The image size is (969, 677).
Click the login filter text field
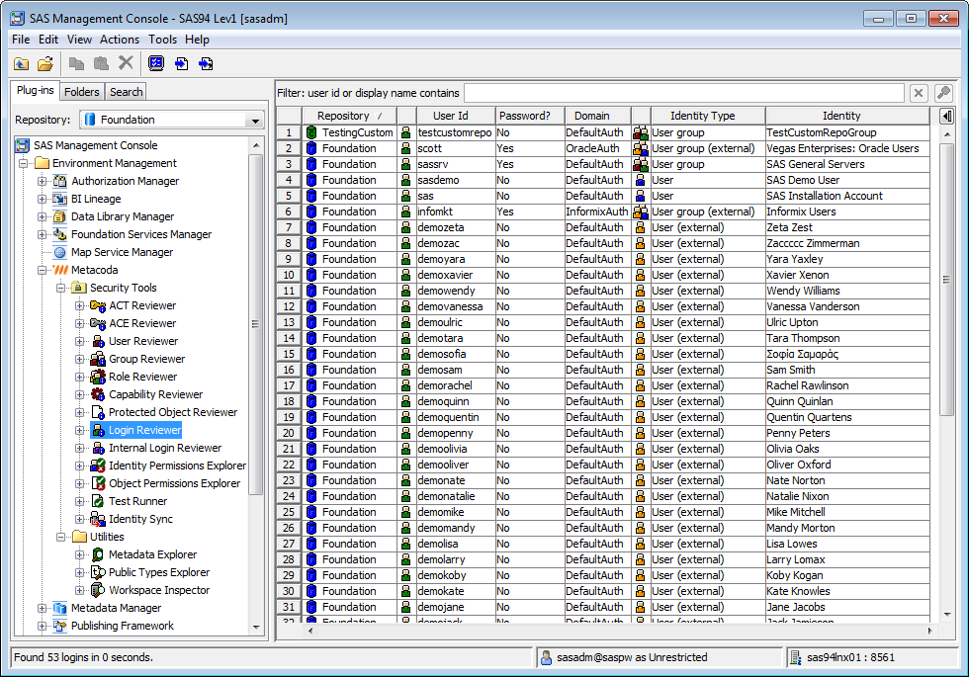683,93
